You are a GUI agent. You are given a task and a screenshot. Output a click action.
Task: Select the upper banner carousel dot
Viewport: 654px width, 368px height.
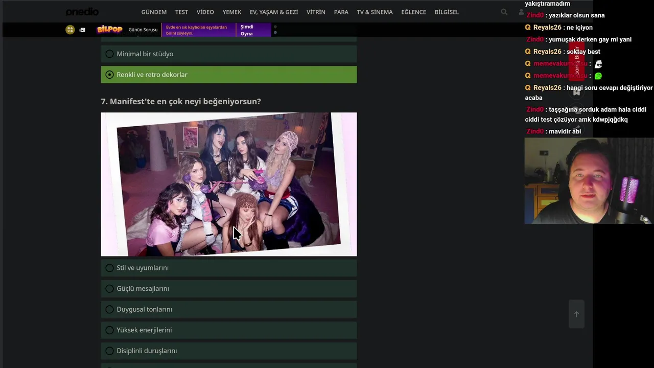coord(275,27)
